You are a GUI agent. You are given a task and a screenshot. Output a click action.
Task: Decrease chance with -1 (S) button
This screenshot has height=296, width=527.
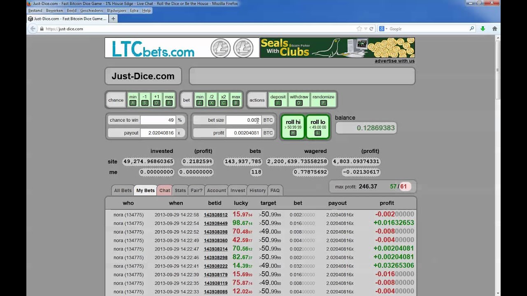pyautogui.click(x=145, y=99)
